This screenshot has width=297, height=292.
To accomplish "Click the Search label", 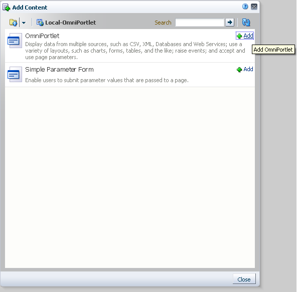I will [163, 23].
